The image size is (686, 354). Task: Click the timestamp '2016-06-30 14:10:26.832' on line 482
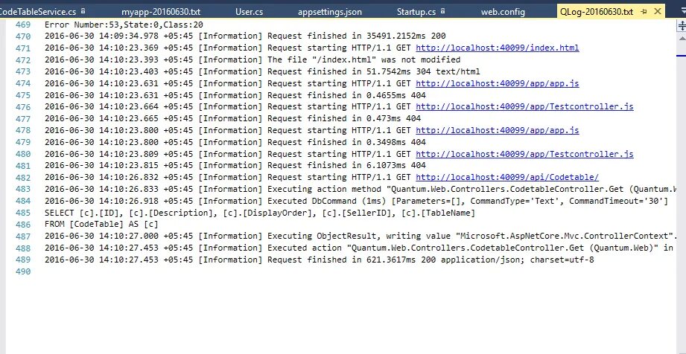tap(101, 177)
